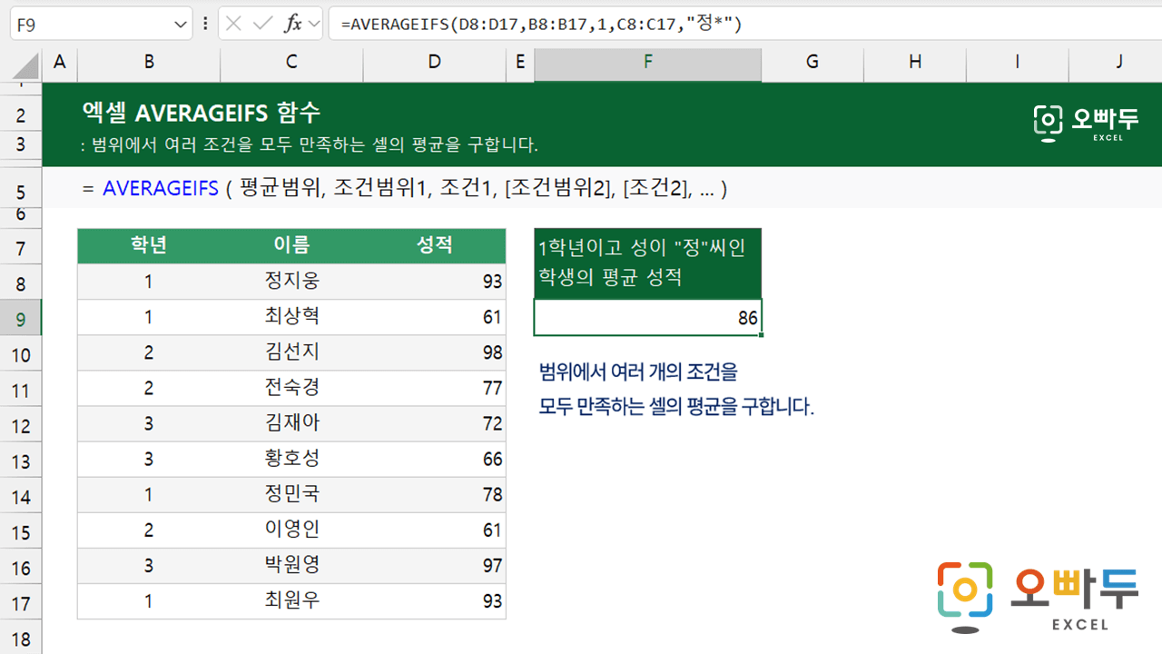This screenshot has height=654, width=1162.
Task: Click the cancel (X) formula icon
Action: pos(233,25)
